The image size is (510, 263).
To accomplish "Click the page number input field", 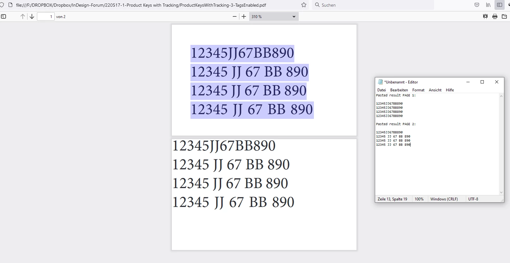I will click(x=46, y=16).
